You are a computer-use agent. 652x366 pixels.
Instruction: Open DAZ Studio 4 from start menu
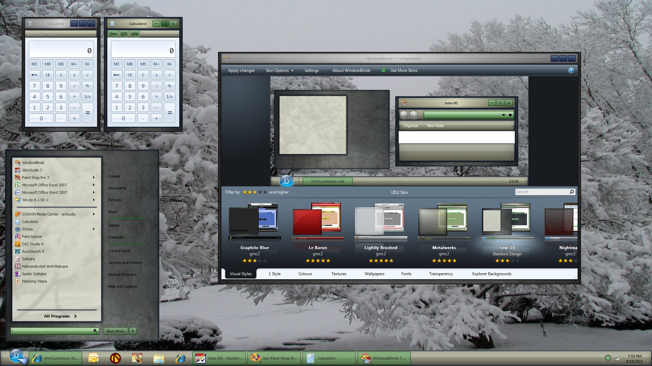coord(33,244)
